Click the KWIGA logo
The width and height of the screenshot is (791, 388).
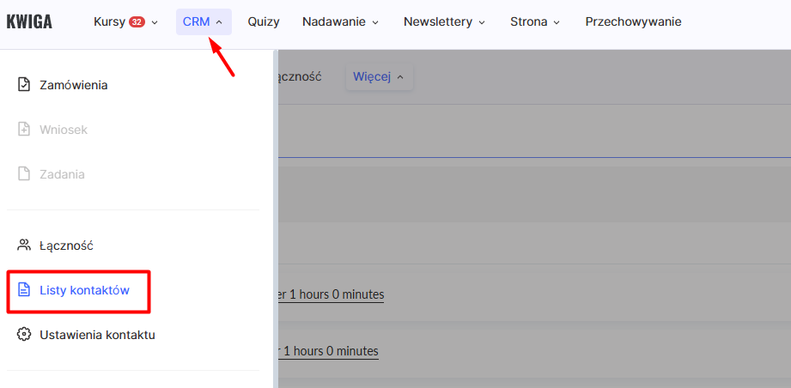28,21
